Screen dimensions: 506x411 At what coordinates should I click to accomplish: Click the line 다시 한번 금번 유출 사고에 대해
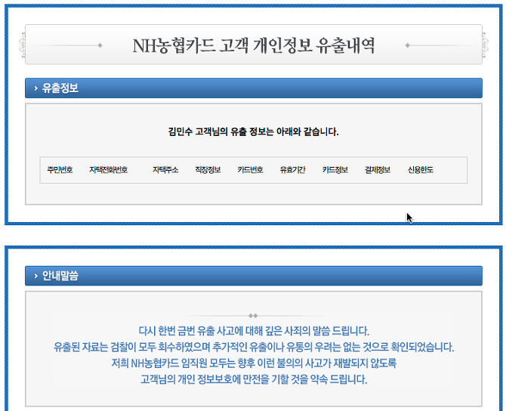[x=254, y=331]
